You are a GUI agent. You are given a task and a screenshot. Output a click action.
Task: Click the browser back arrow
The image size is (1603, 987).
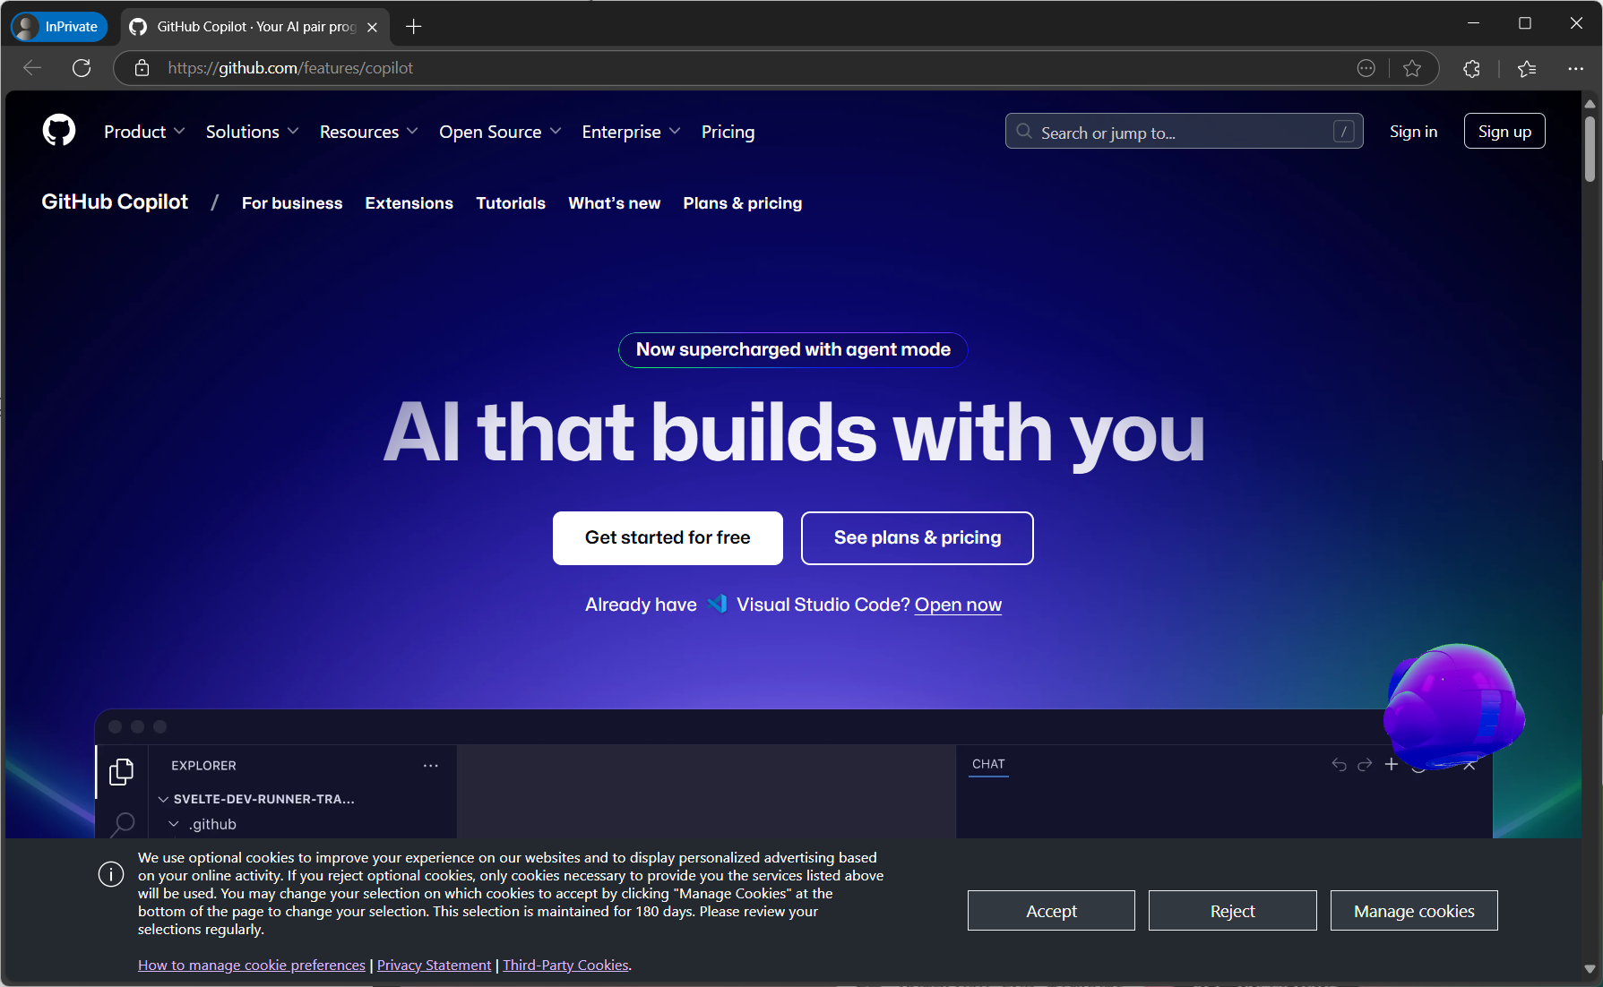[32, 68]
